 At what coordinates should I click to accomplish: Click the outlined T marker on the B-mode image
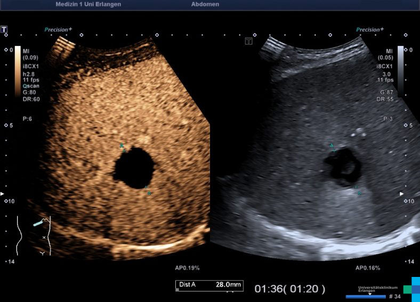pyautogui.click(x=248, y=41)
